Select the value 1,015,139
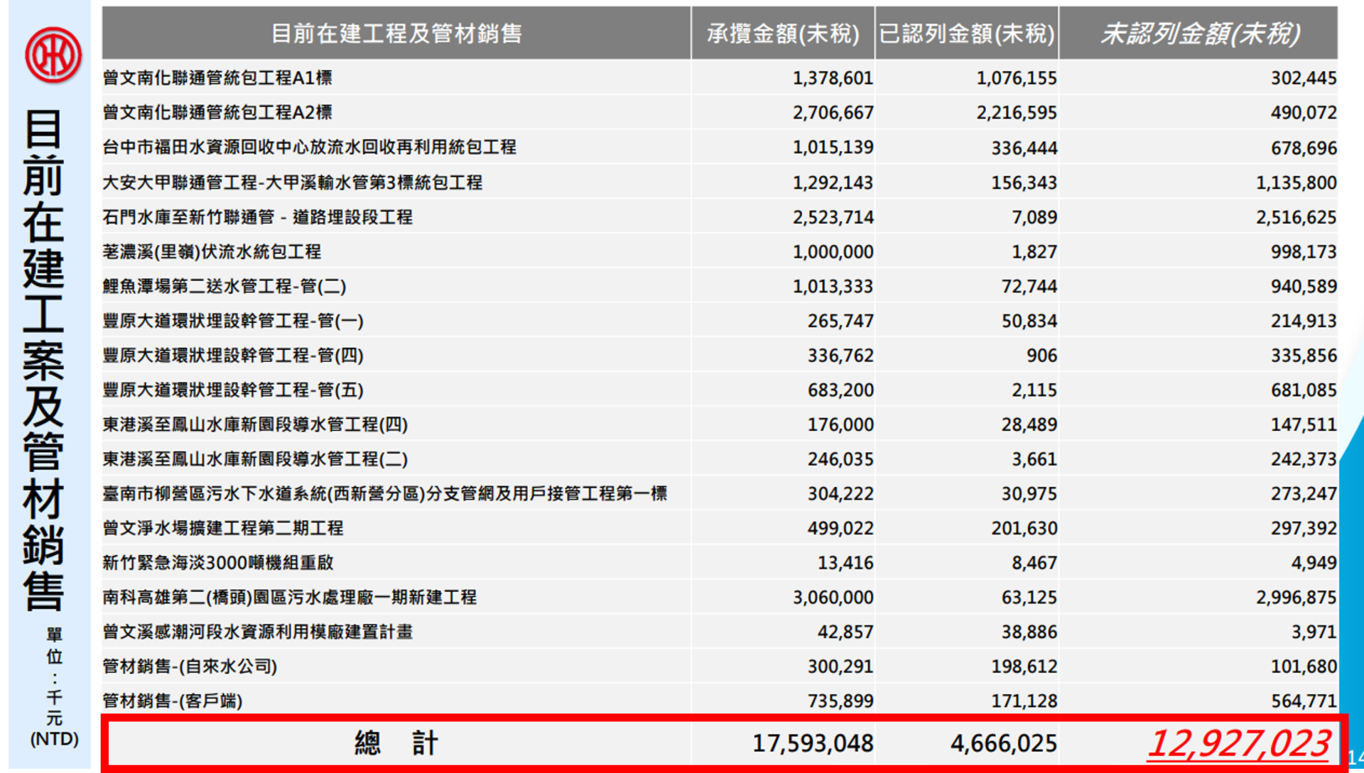The image size is (1364, 773). 833,148
